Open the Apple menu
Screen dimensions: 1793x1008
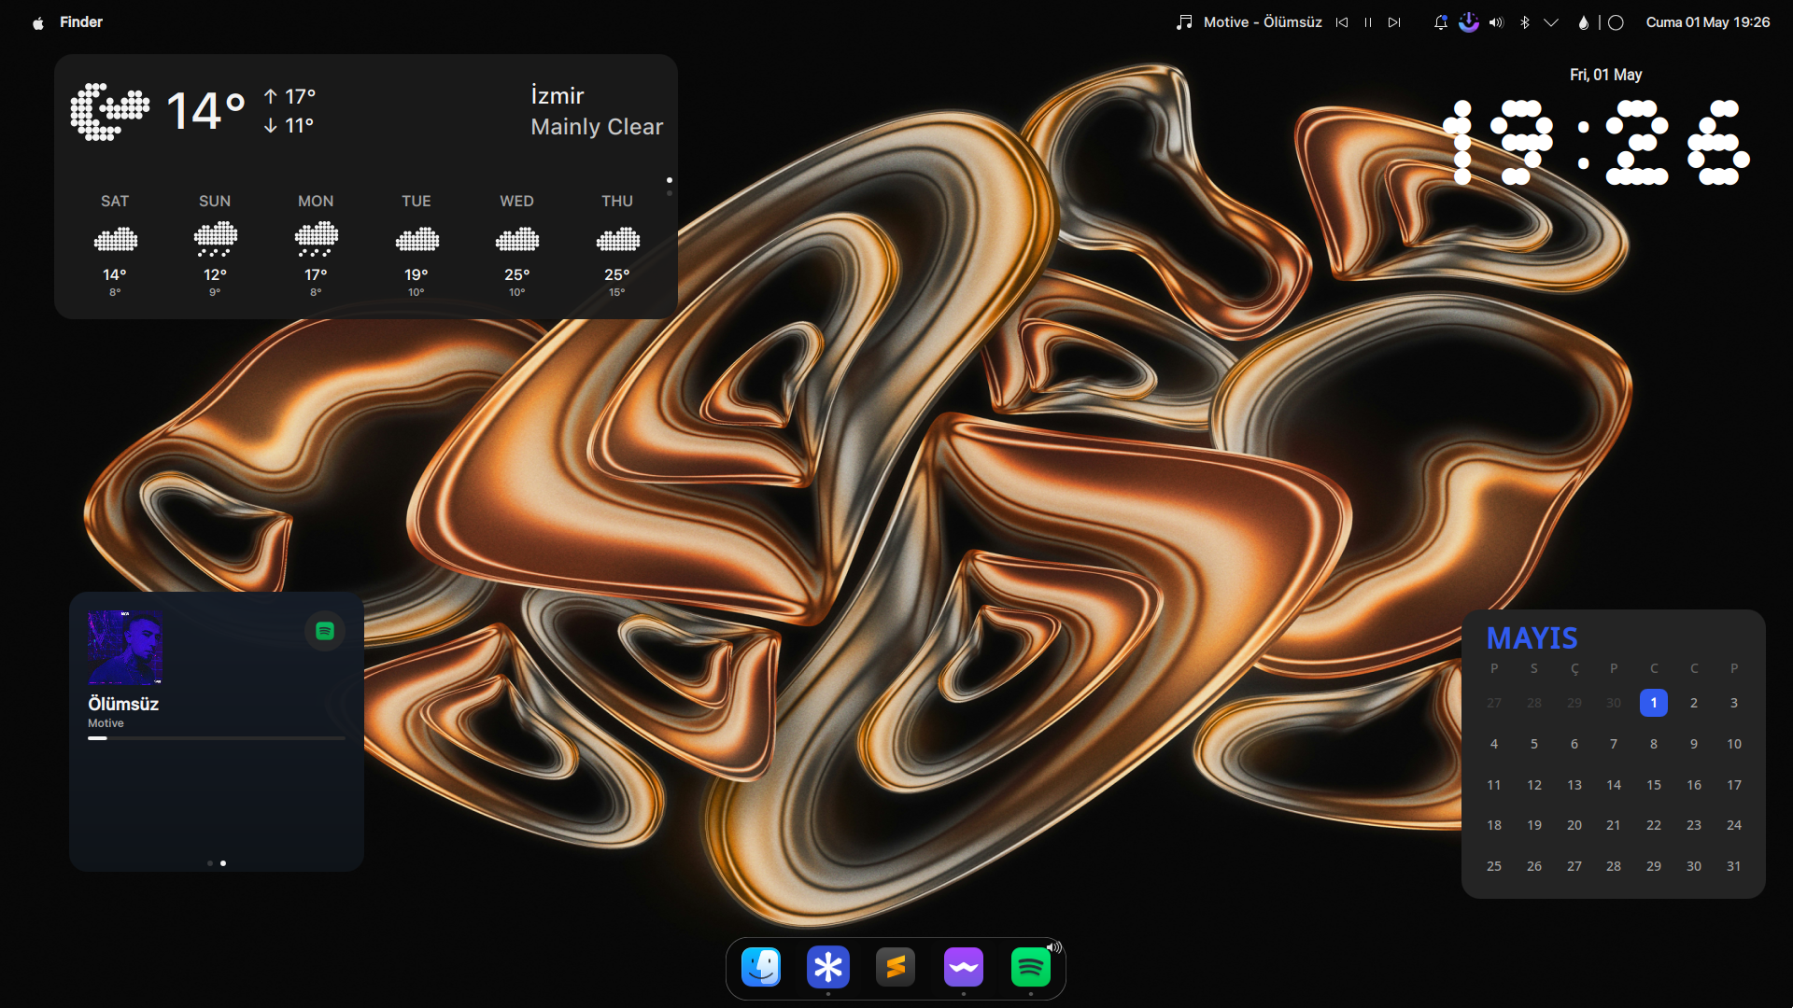tap(38, 22)
